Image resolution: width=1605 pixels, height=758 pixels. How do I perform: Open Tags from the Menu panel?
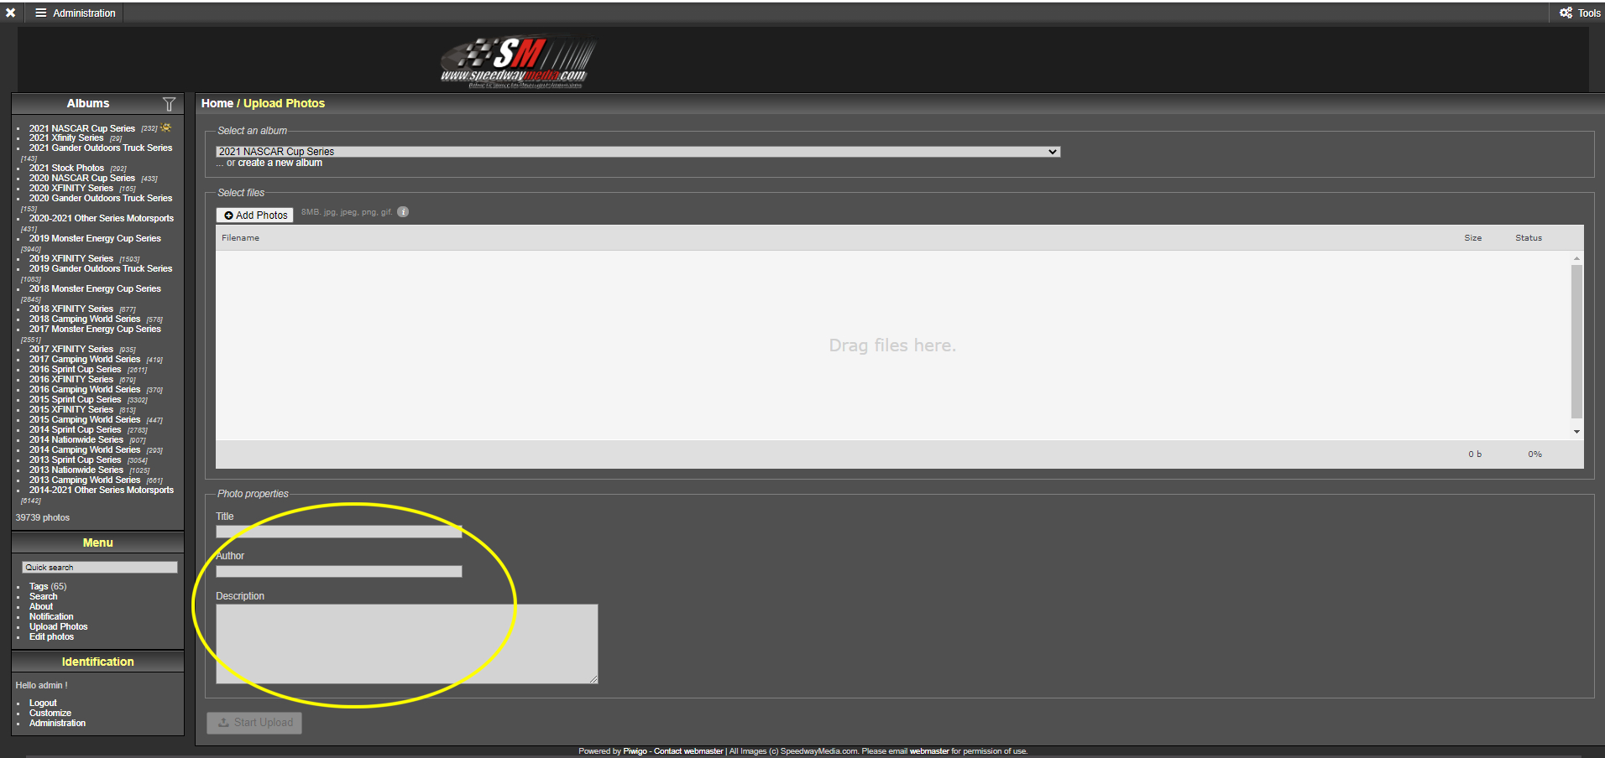(39, 586)
